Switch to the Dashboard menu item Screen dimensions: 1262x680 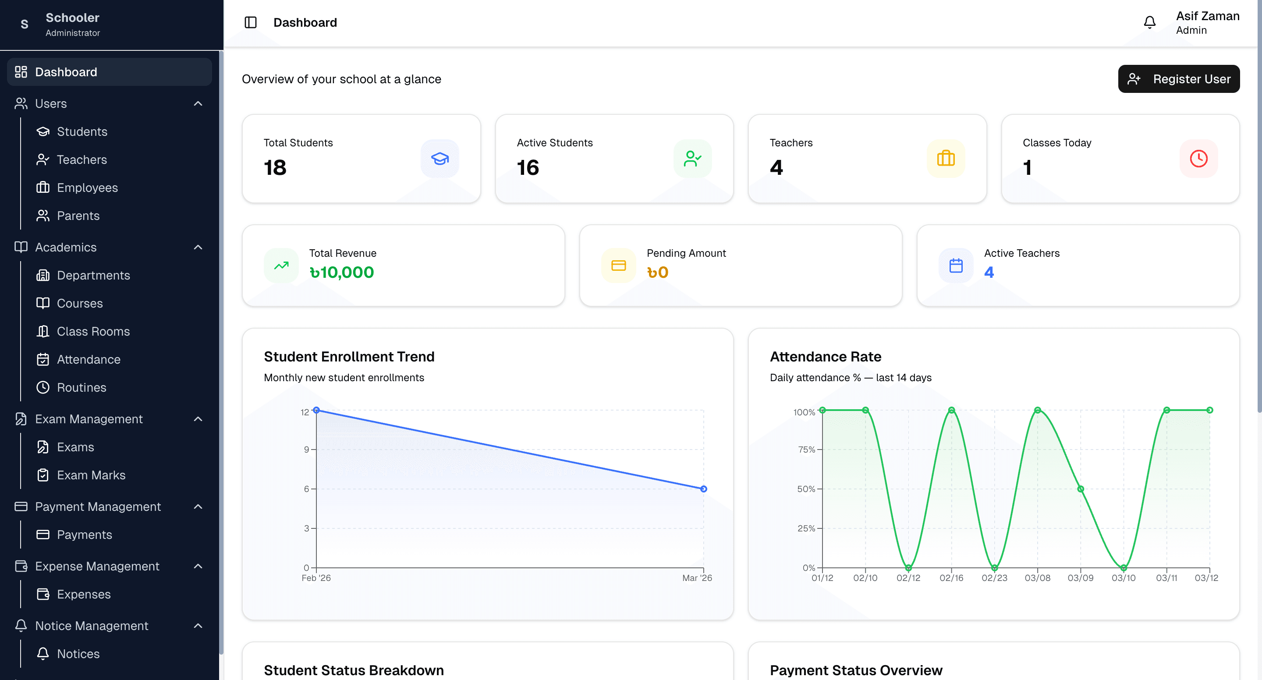pyautogui.click(x=66, y=72)
